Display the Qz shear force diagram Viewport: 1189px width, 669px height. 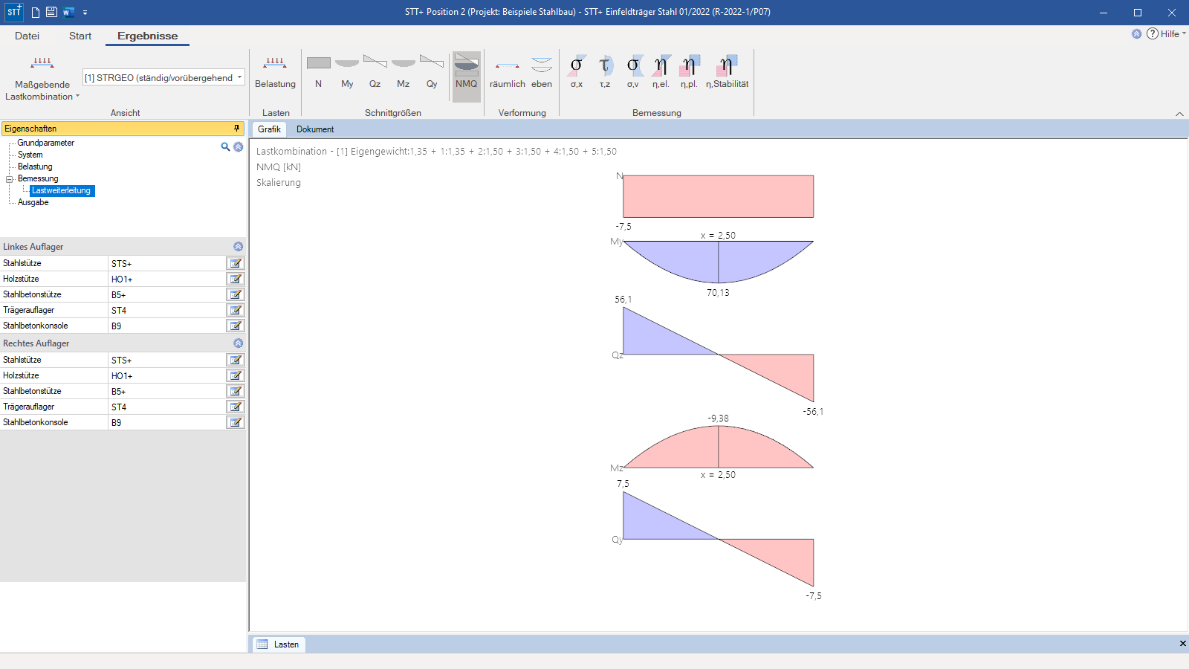click(375, 72)
